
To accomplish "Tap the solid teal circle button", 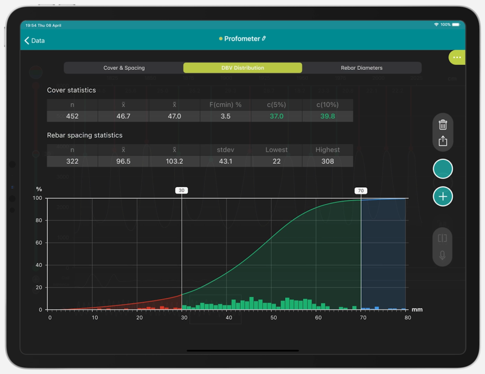I will point(443,169).
